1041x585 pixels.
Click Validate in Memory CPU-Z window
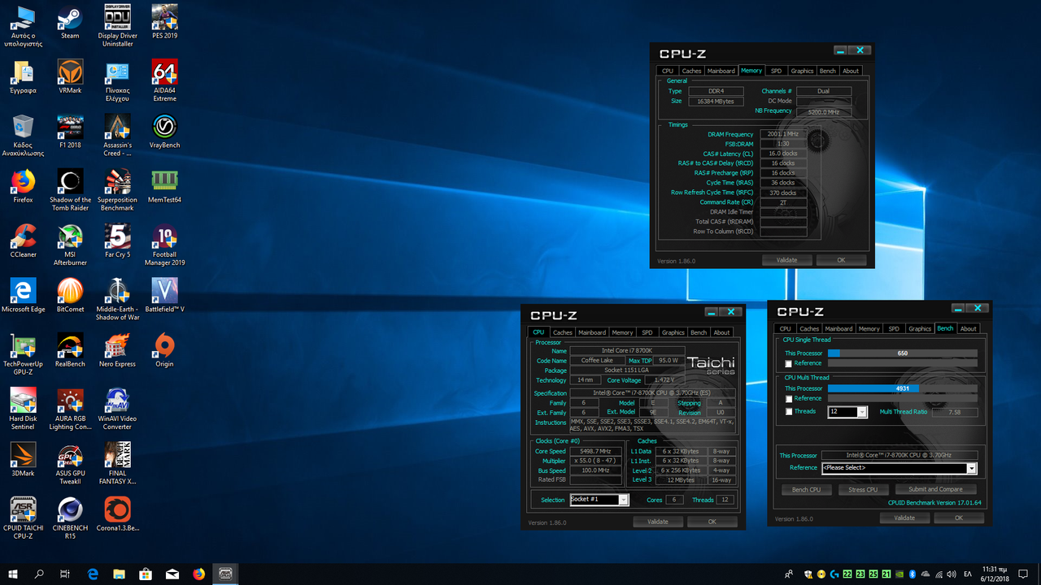786,260
